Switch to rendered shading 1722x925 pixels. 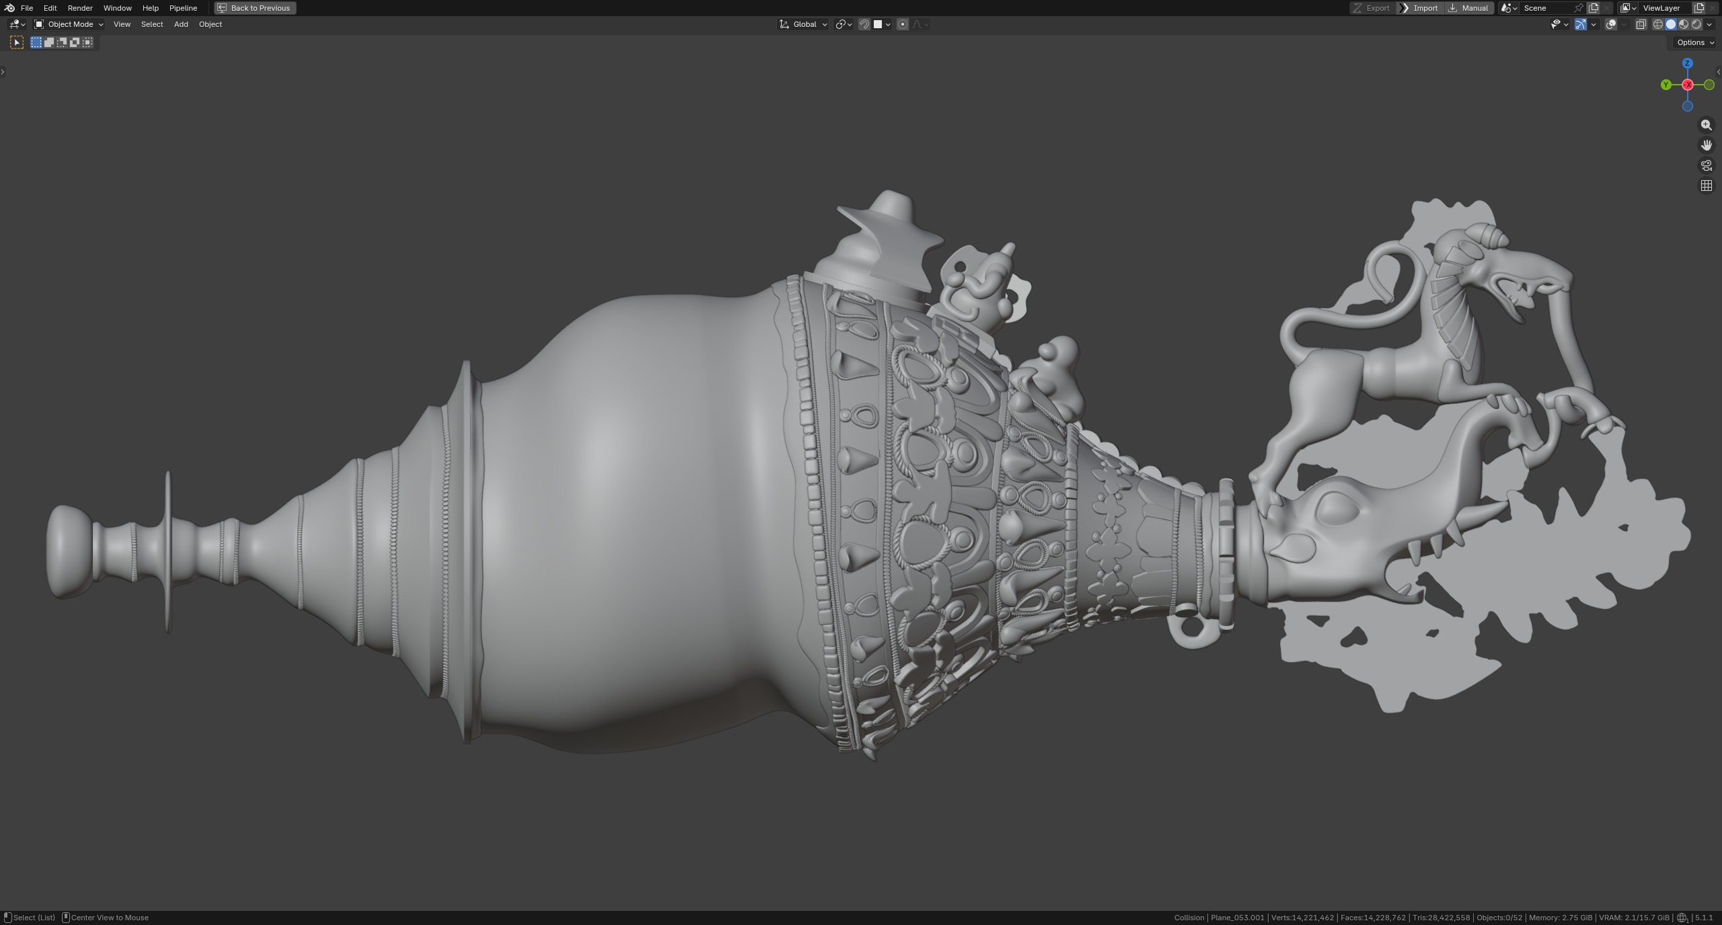1696,24
